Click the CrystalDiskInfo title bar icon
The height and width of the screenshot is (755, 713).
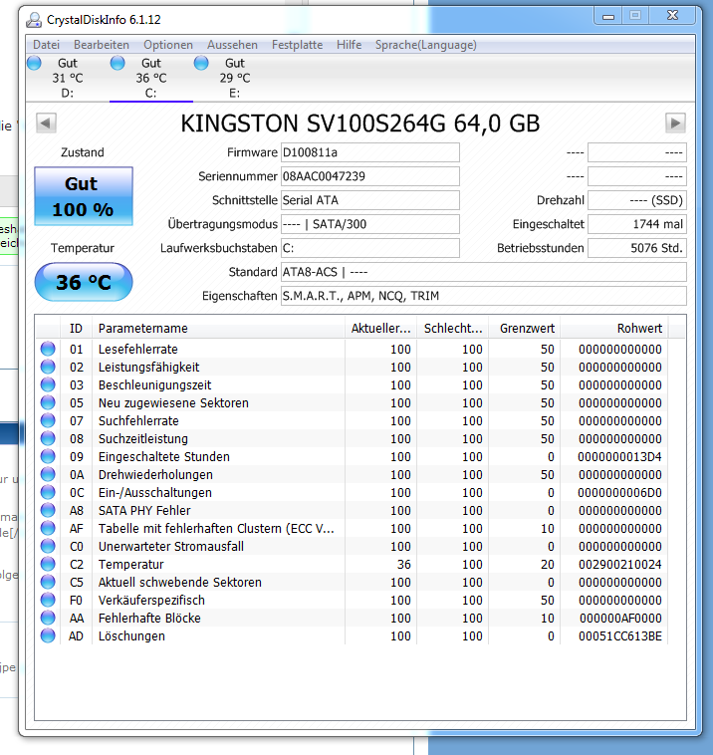34,20
